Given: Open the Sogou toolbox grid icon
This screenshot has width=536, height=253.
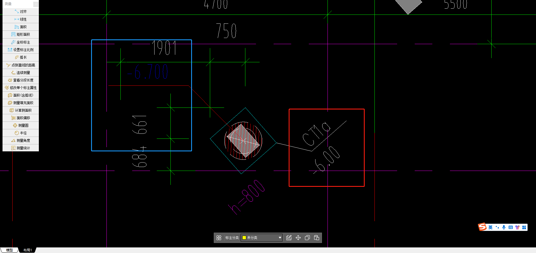Looking at the screenshot, I should pos(524,227).
